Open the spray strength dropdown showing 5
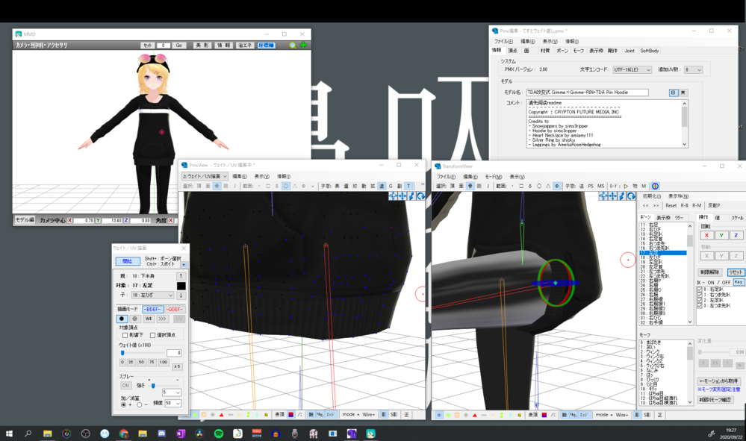The height and width of the screenshot is (441, 746). pos(171,392)
